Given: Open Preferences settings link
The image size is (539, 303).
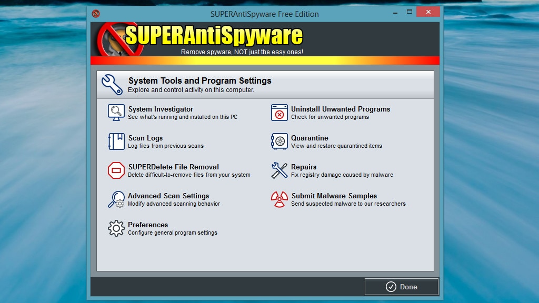Looking at the screenshot, I should (x=148, y=225).
